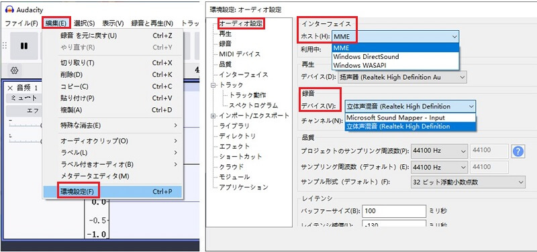Pick 立体声混音 in recording device list

(x=410, y=127)
